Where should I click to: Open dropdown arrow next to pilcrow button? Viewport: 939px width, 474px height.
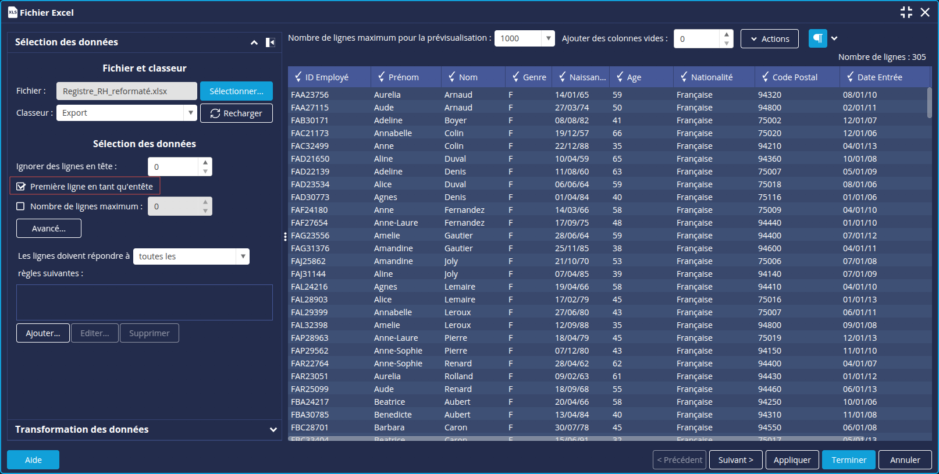[834, 38]
